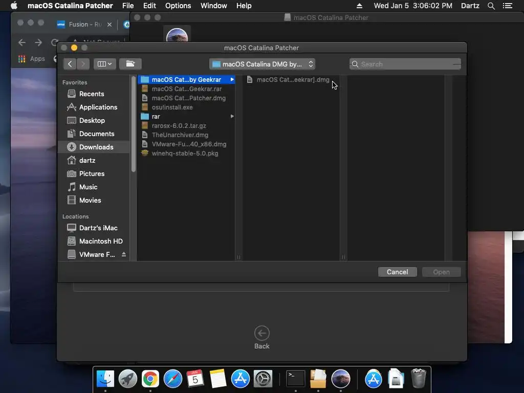Select VMware-Fu...40_x86.dmg file
Screen dimensions: 524x393
[x=186, y=144]
